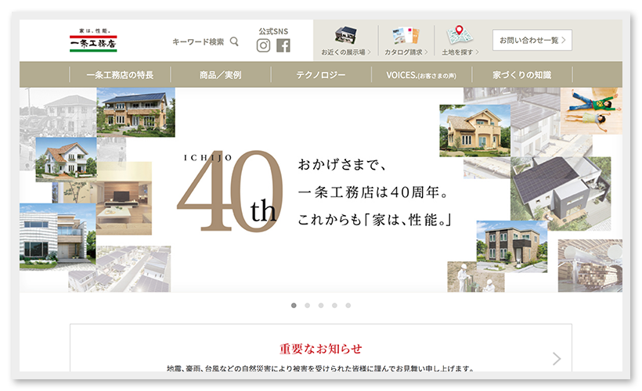Select 家づくりの知識 navigation item
This screenshot has width=642, height=391.
point(521,75)
